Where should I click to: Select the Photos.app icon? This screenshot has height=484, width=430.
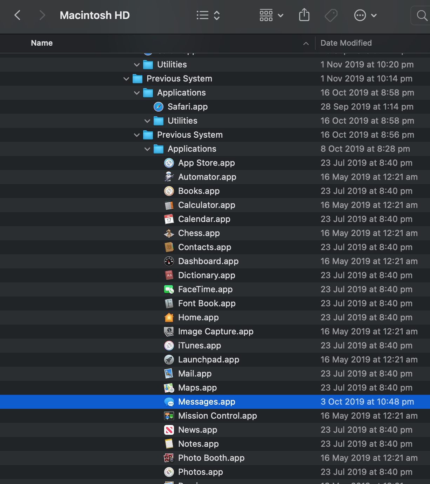point(169,472)
